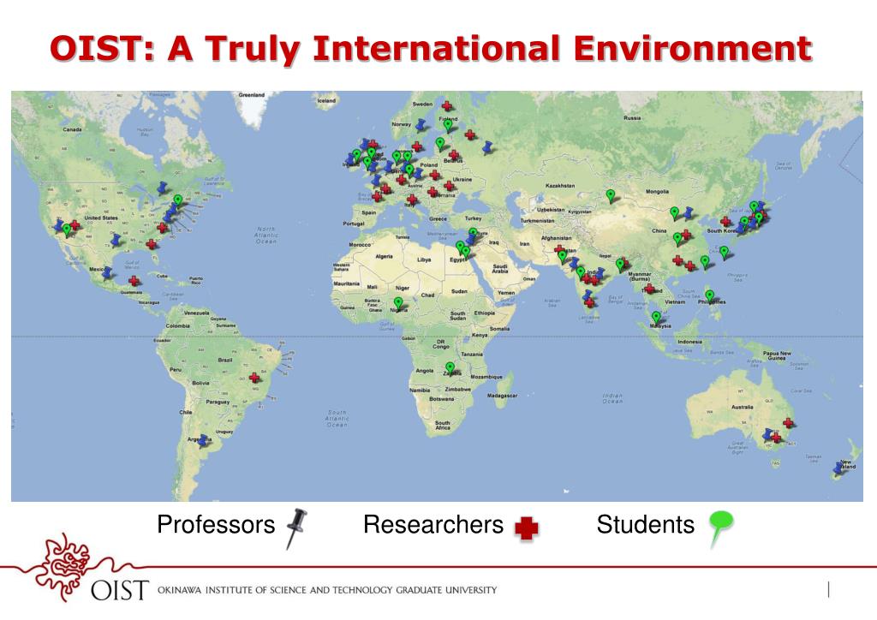Click the Researchers red cross legend icon
The height and width of the screenshot is (620, 877).
527,528
